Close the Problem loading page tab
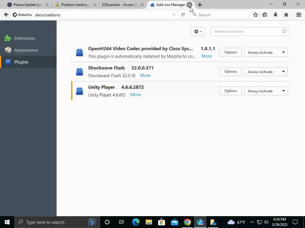The image size is (305, 228). 94,5
